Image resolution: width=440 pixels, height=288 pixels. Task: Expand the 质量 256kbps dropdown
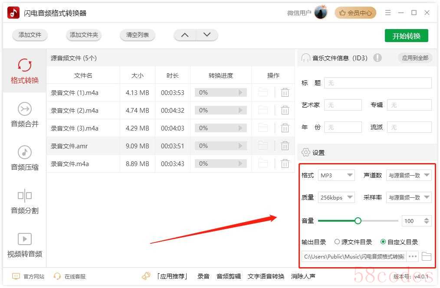click(x=336, y=197)
